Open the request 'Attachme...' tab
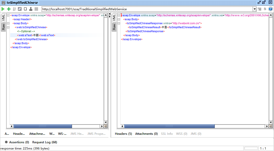Image resolution: width=274 pixels, height=151 pixels. 37,134
